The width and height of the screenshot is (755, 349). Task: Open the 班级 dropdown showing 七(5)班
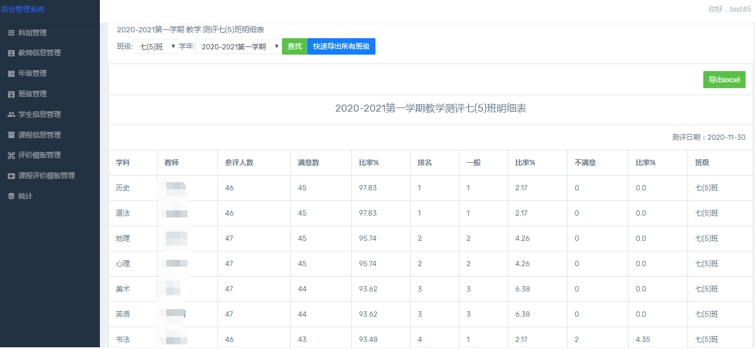pos(156,46)
